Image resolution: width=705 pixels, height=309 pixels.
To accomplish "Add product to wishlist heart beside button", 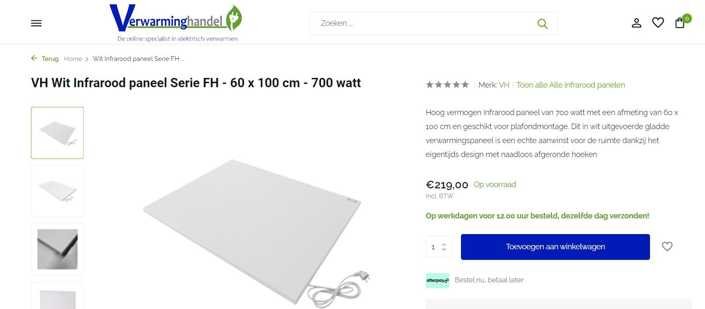I will (667, 246).
